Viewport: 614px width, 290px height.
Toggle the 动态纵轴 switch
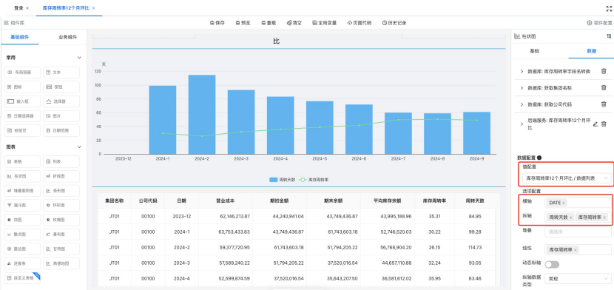click(552, 265)
